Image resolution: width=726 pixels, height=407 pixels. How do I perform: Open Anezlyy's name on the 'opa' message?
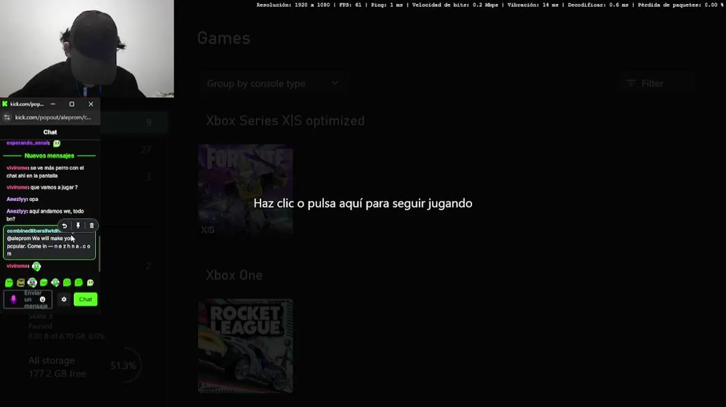(x=16, y=199)
